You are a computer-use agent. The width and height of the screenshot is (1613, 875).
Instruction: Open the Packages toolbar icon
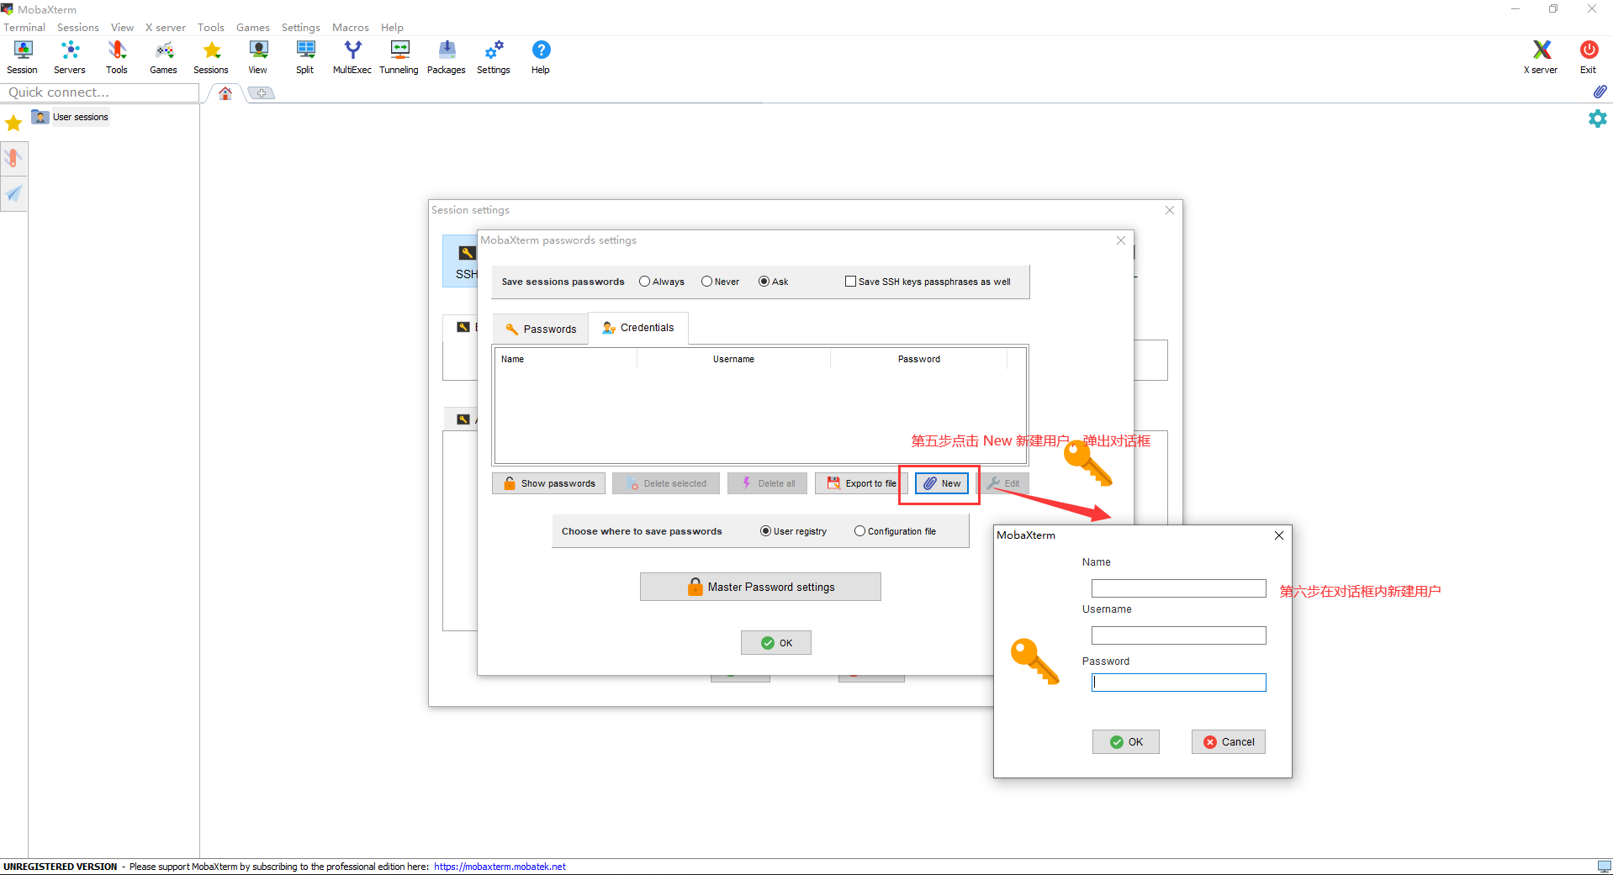click(447, 57)
